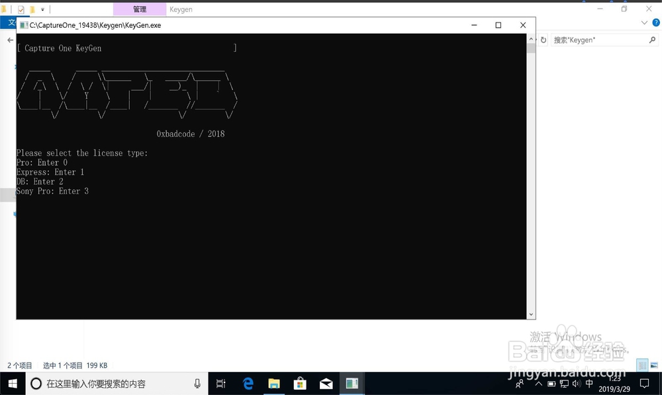Click the Cortana microphone icon
The width and height of the screenshot is (662, 395).
coord(197,384)
